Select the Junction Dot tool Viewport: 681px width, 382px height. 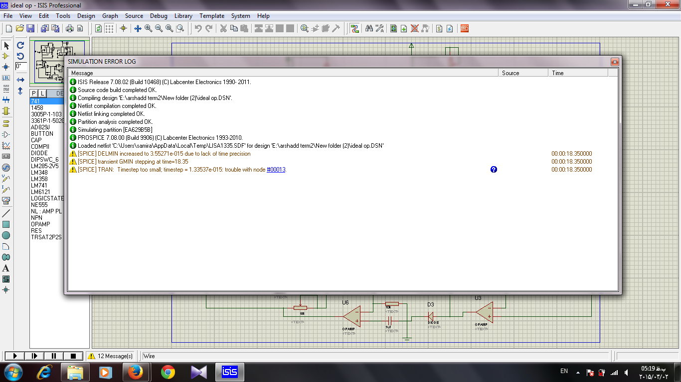(6, 67)
